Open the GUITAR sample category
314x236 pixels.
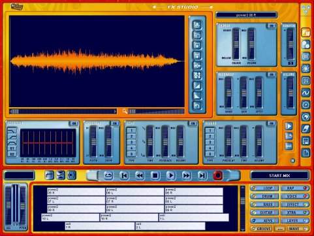(x=264, y=212)
